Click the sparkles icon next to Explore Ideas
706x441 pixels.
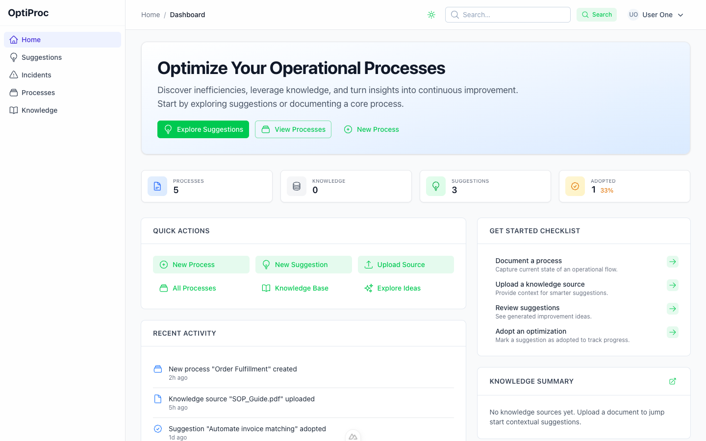(368, 288)
